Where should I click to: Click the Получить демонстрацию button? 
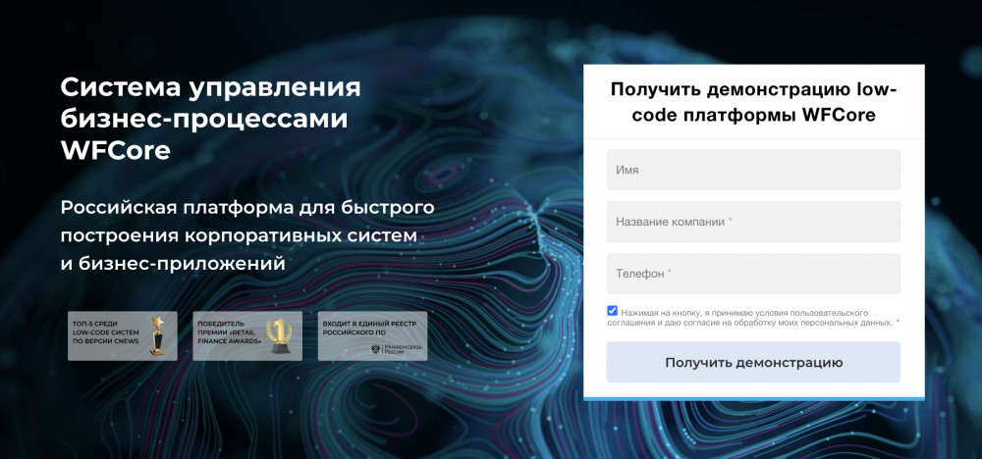coord(753,362)
